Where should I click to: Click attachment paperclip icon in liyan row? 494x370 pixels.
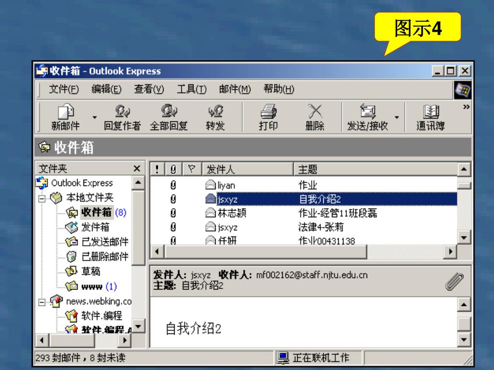(x=173, y=185)
